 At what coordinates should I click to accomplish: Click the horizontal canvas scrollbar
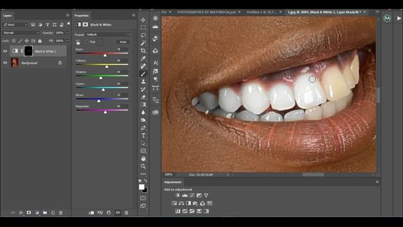click(313, 175)
